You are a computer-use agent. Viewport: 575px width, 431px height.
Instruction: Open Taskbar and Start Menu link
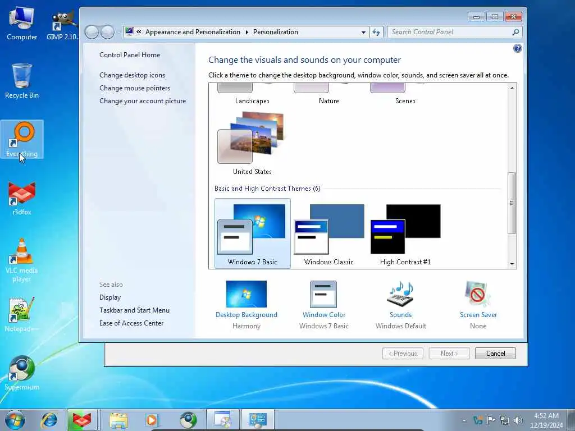(x=134, y=310)
